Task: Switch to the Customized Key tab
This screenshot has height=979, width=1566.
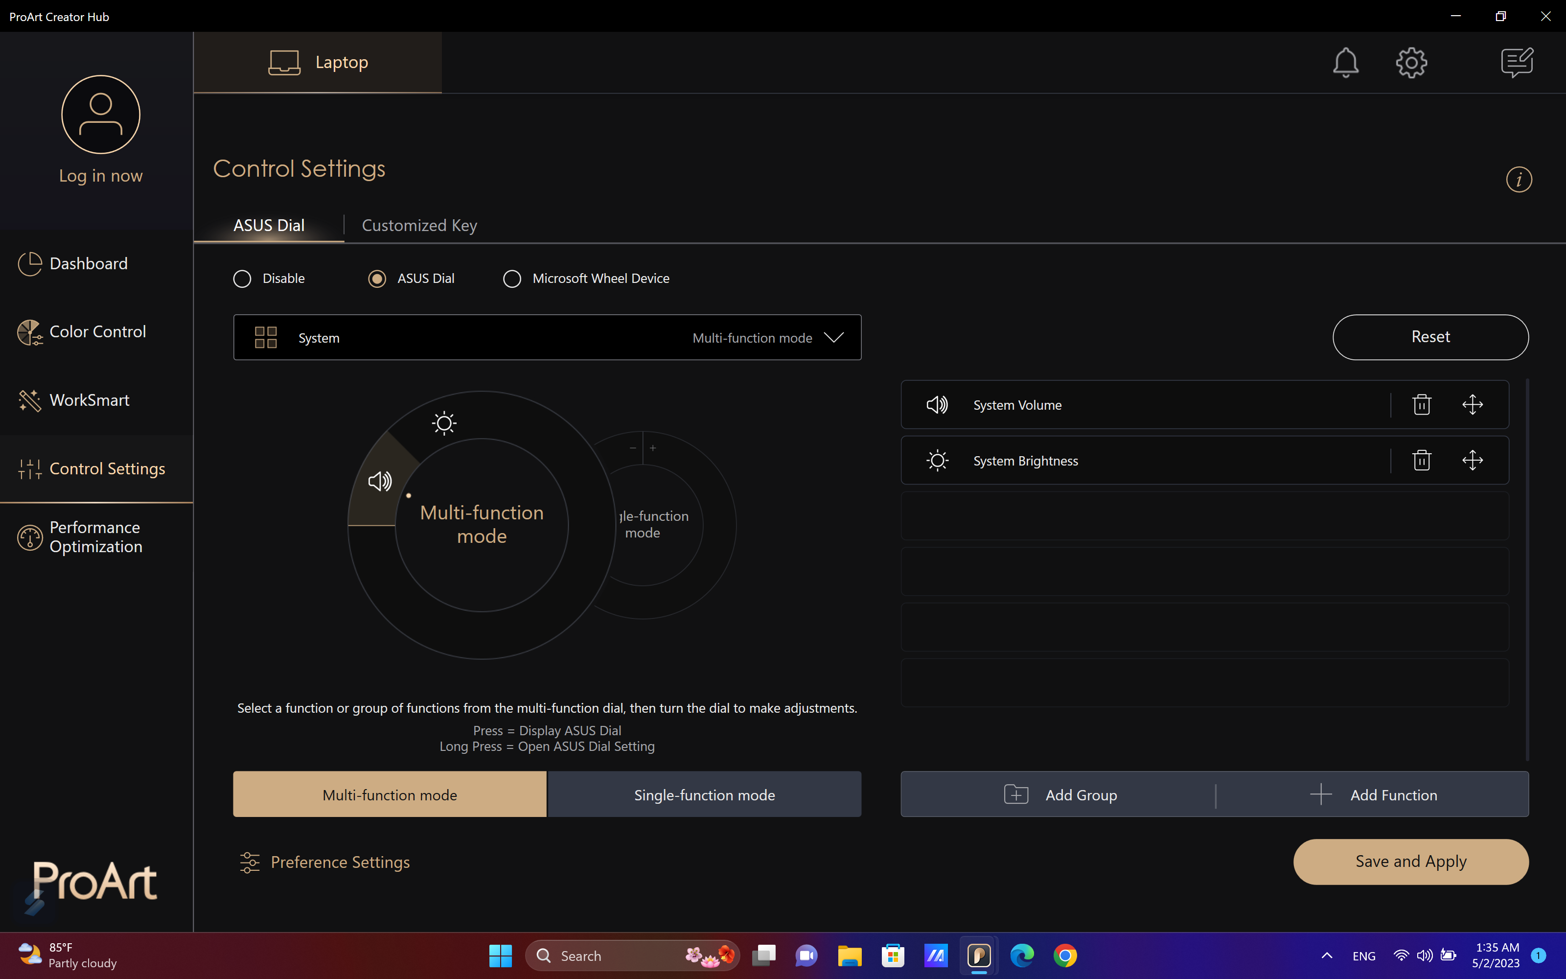Action: (x=419, y=225)
